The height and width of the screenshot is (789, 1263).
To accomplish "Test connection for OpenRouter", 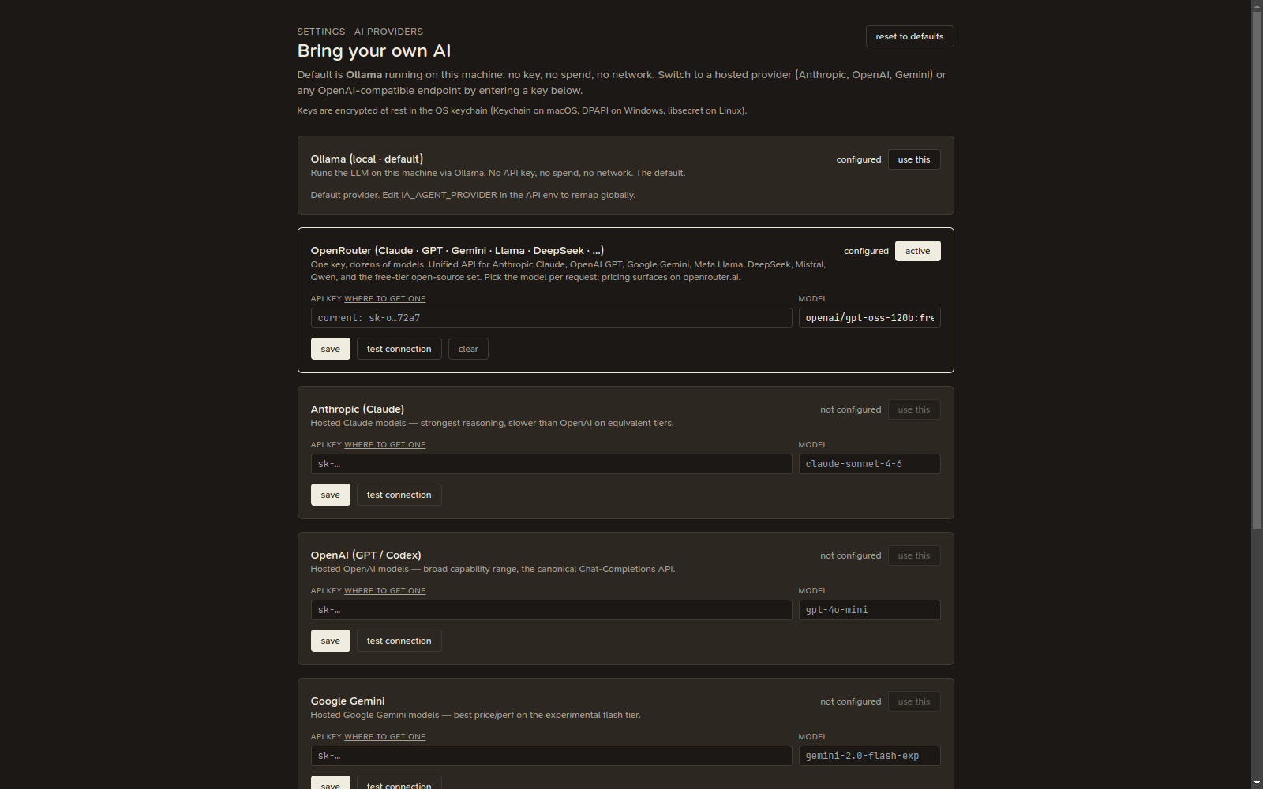I will [x=399, y=349].
